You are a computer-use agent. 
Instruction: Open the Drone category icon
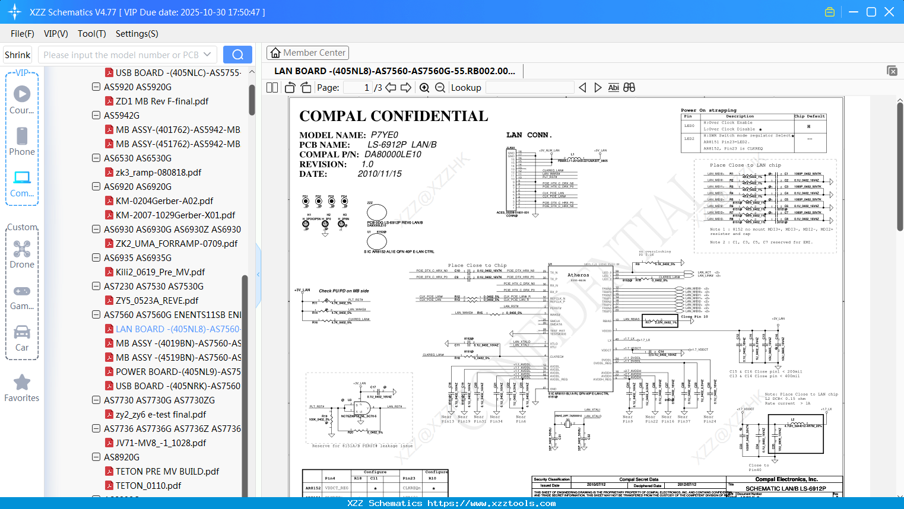pos(22,249)
